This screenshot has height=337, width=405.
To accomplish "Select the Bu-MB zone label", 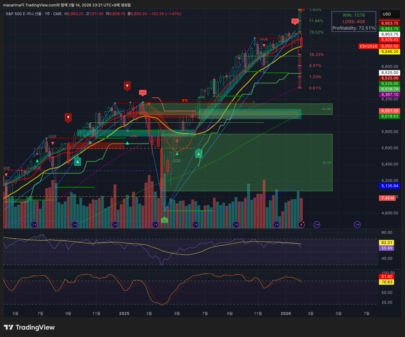I will coord(327,109).
